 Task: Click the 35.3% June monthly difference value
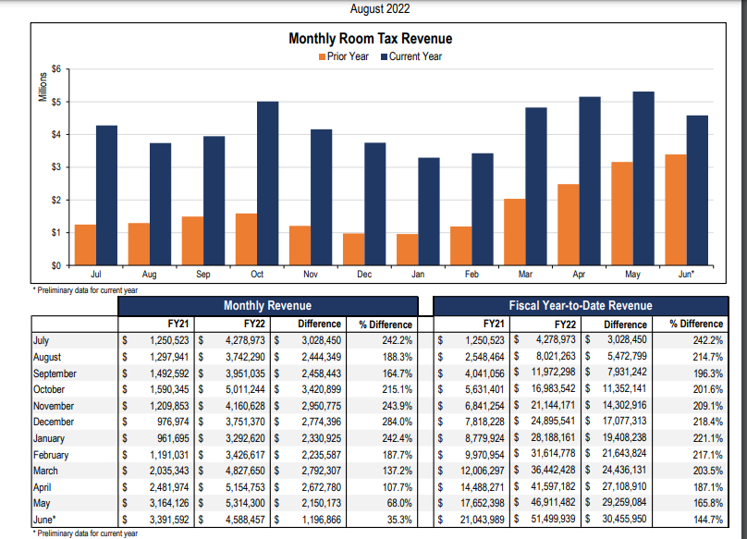coord(398,521)
